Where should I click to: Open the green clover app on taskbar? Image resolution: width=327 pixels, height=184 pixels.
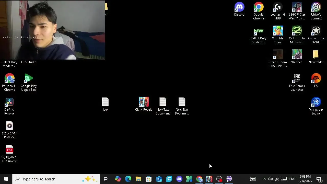(189, 179)
